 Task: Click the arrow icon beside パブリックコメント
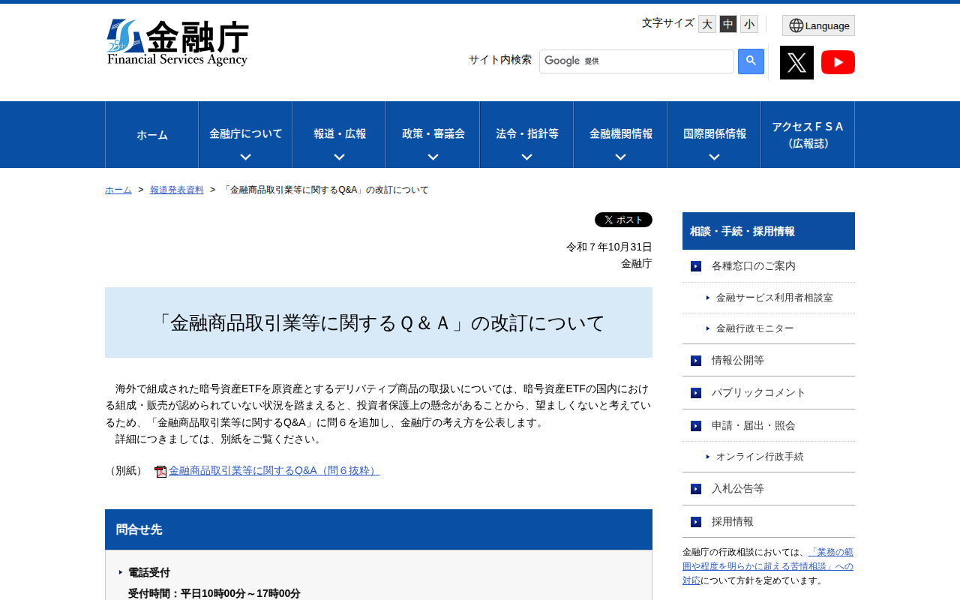(x=696, y=393)
